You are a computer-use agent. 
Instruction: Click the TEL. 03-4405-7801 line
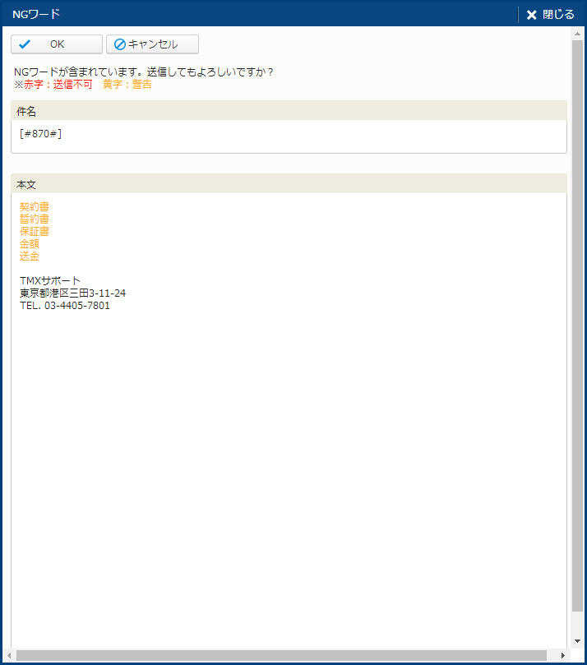(x=65, y=306)
